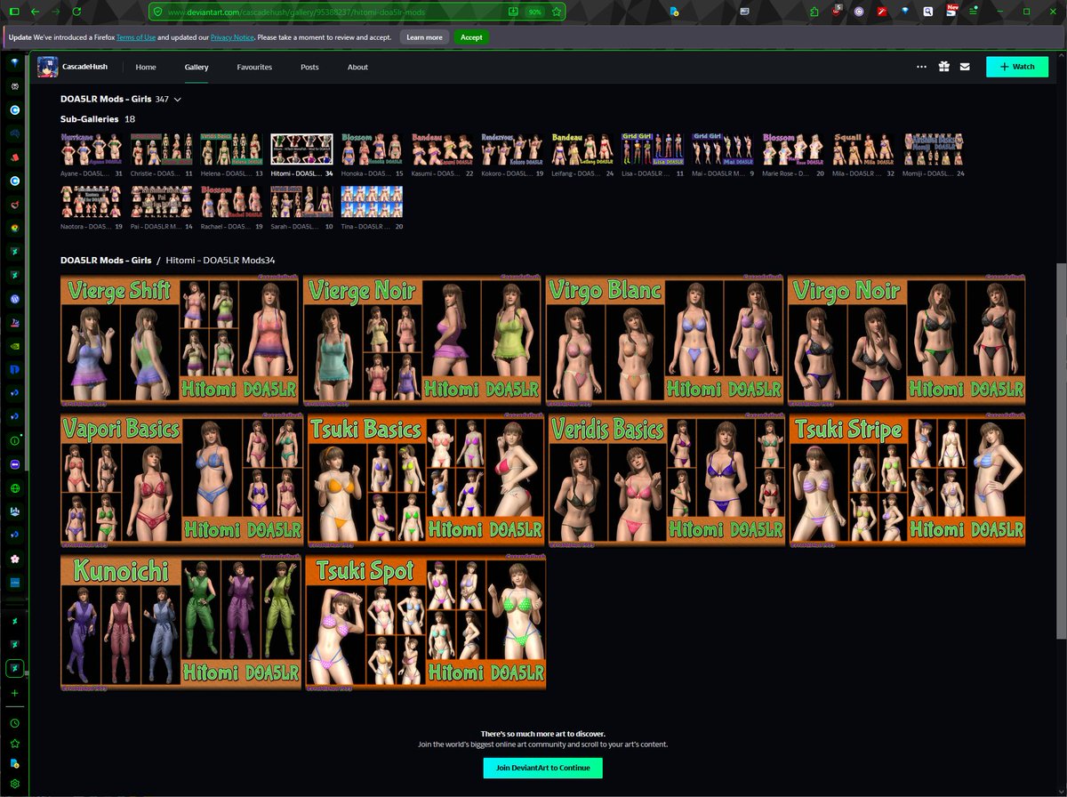Click the page vertical scrollbar
Image resolution: width=1067 pixels, height=797 pixels.
point(1060,451)
